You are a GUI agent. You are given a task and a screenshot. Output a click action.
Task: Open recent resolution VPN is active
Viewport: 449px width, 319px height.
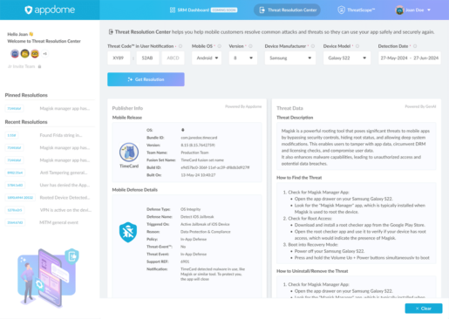click(x=50, y=210)
